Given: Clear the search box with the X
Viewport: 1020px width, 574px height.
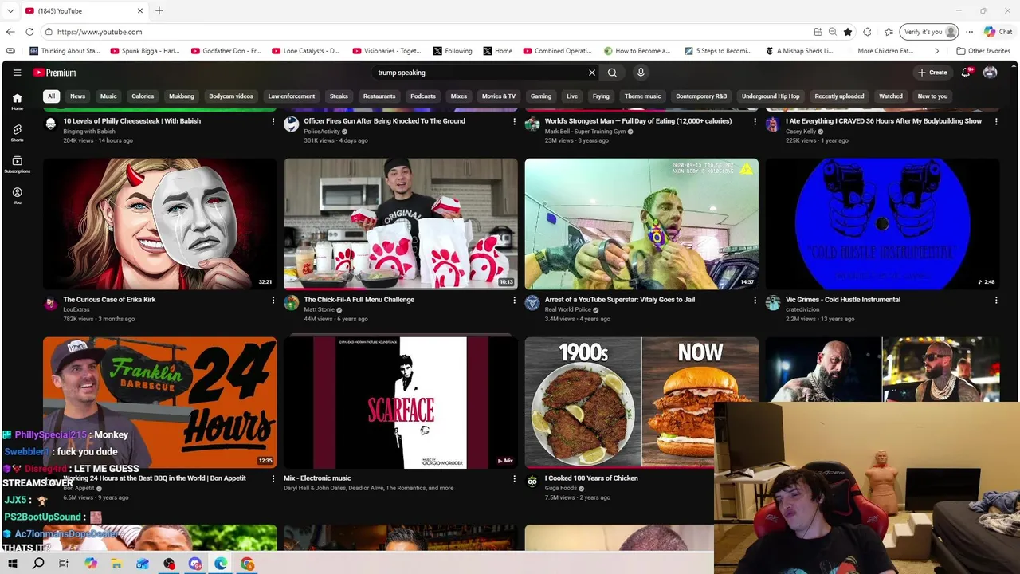Looking at the screenshot, I should click(592, 73).
